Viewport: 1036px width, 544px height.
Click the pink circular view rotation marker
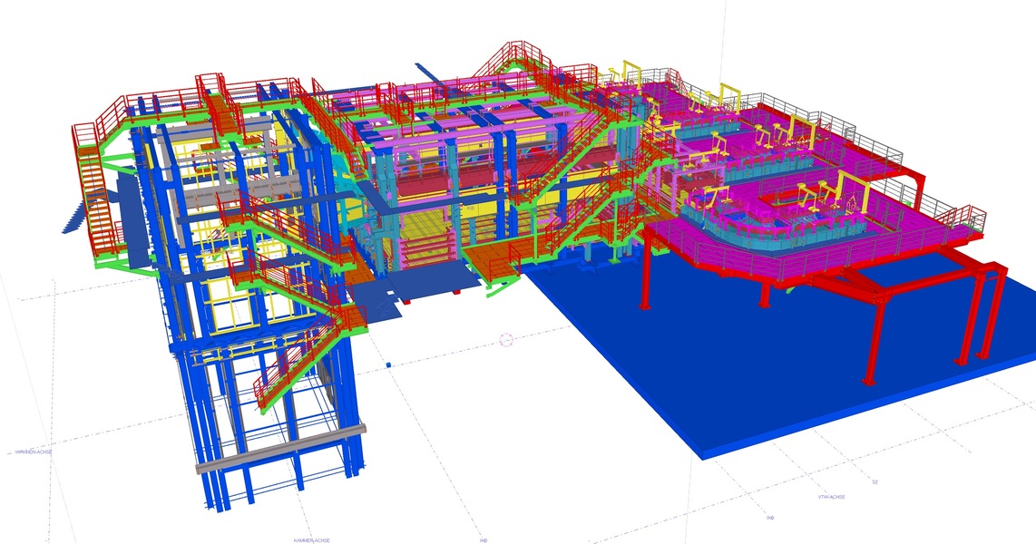pos(507,340)
